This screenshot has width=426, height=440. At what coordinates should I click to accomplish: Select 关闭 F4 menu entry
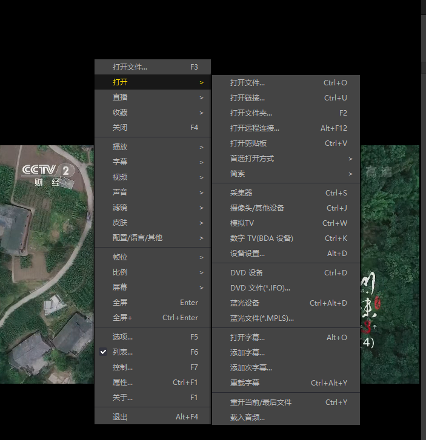click(153, 128)
